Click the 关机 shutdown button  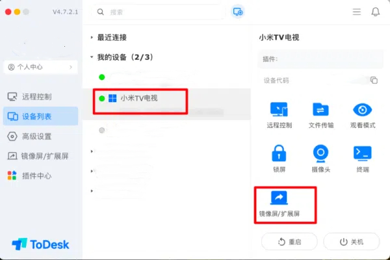pos(352,242)
